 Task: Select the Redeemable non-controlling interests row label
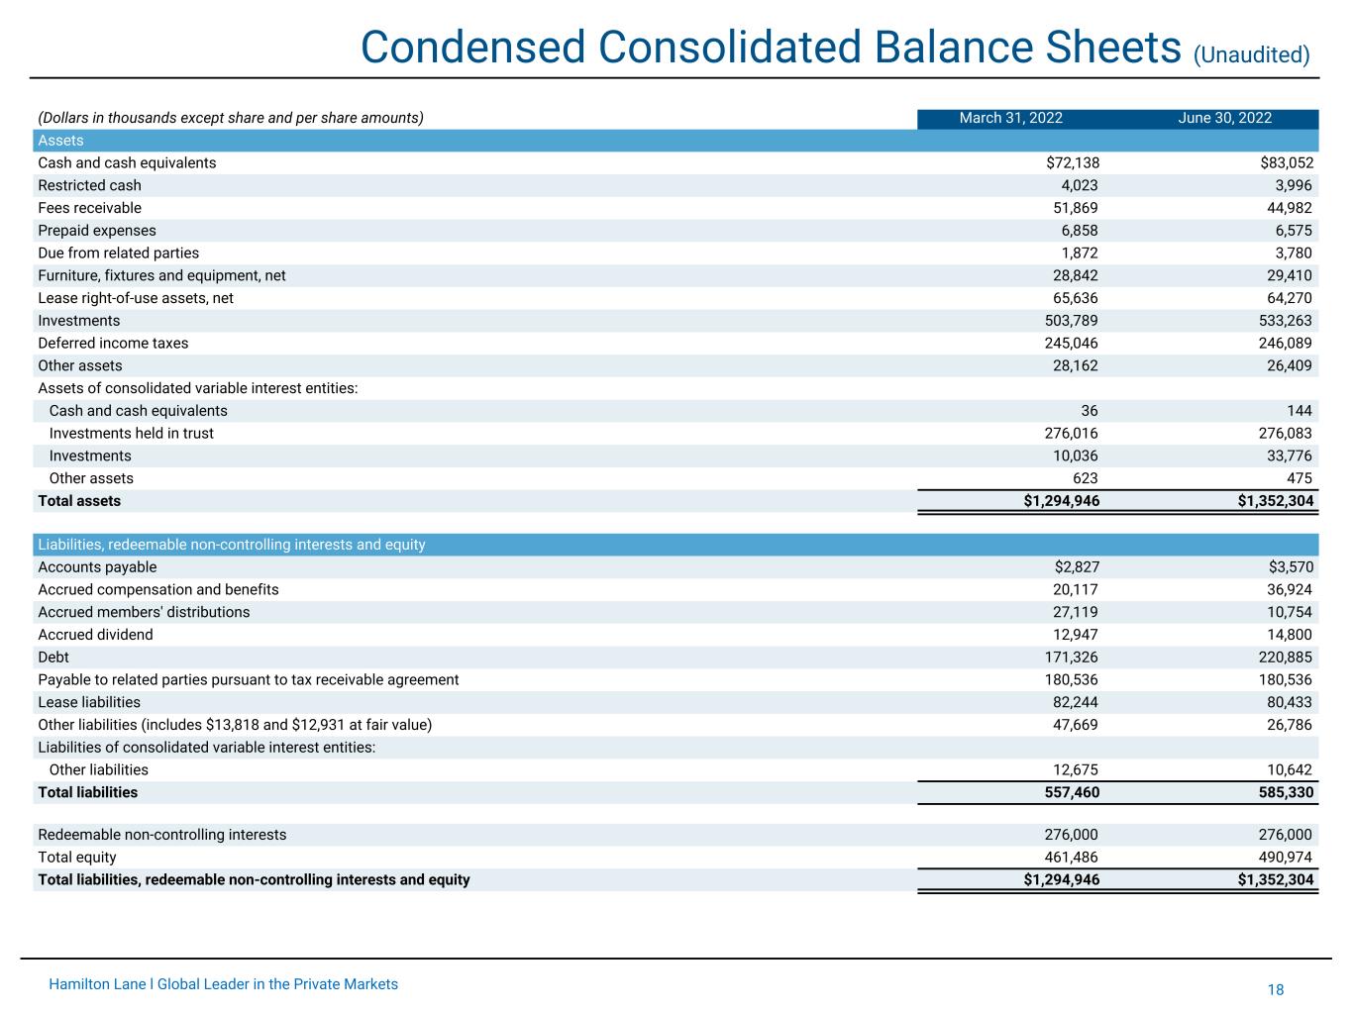161,835
